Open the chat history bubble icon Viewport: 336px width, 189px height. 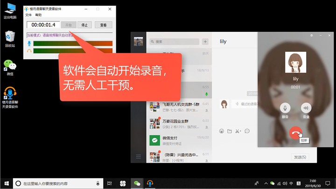[x=247, y=131]
